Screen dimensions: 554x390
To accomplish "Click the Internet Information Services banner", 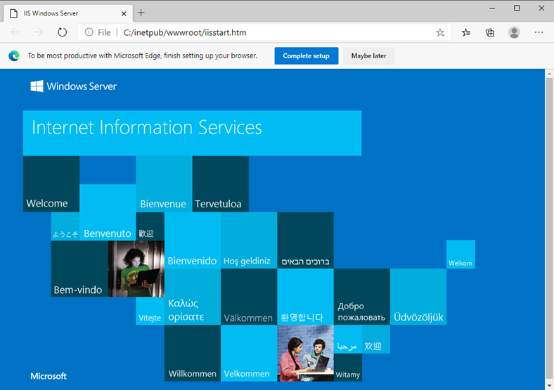I will click(x=192, y=134).
